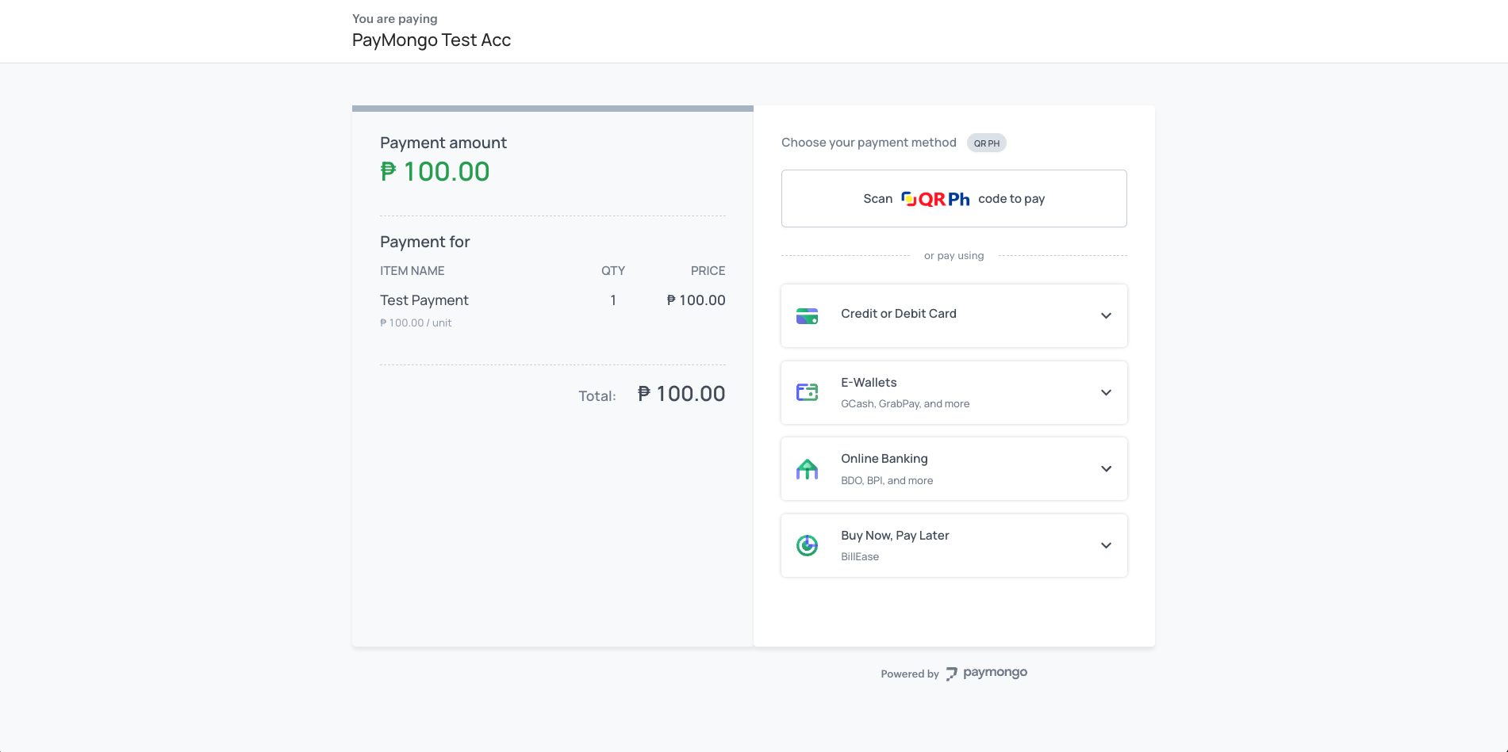Viewport: 1508px width, 752px height.
Task: Expand the Buy Now, Pay Later chevron
Action: coord(1106,545)
